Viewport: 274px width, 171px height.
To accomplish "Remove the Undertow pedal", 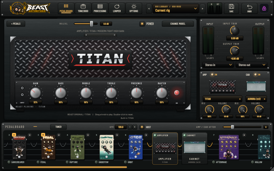I will (117, 135).
